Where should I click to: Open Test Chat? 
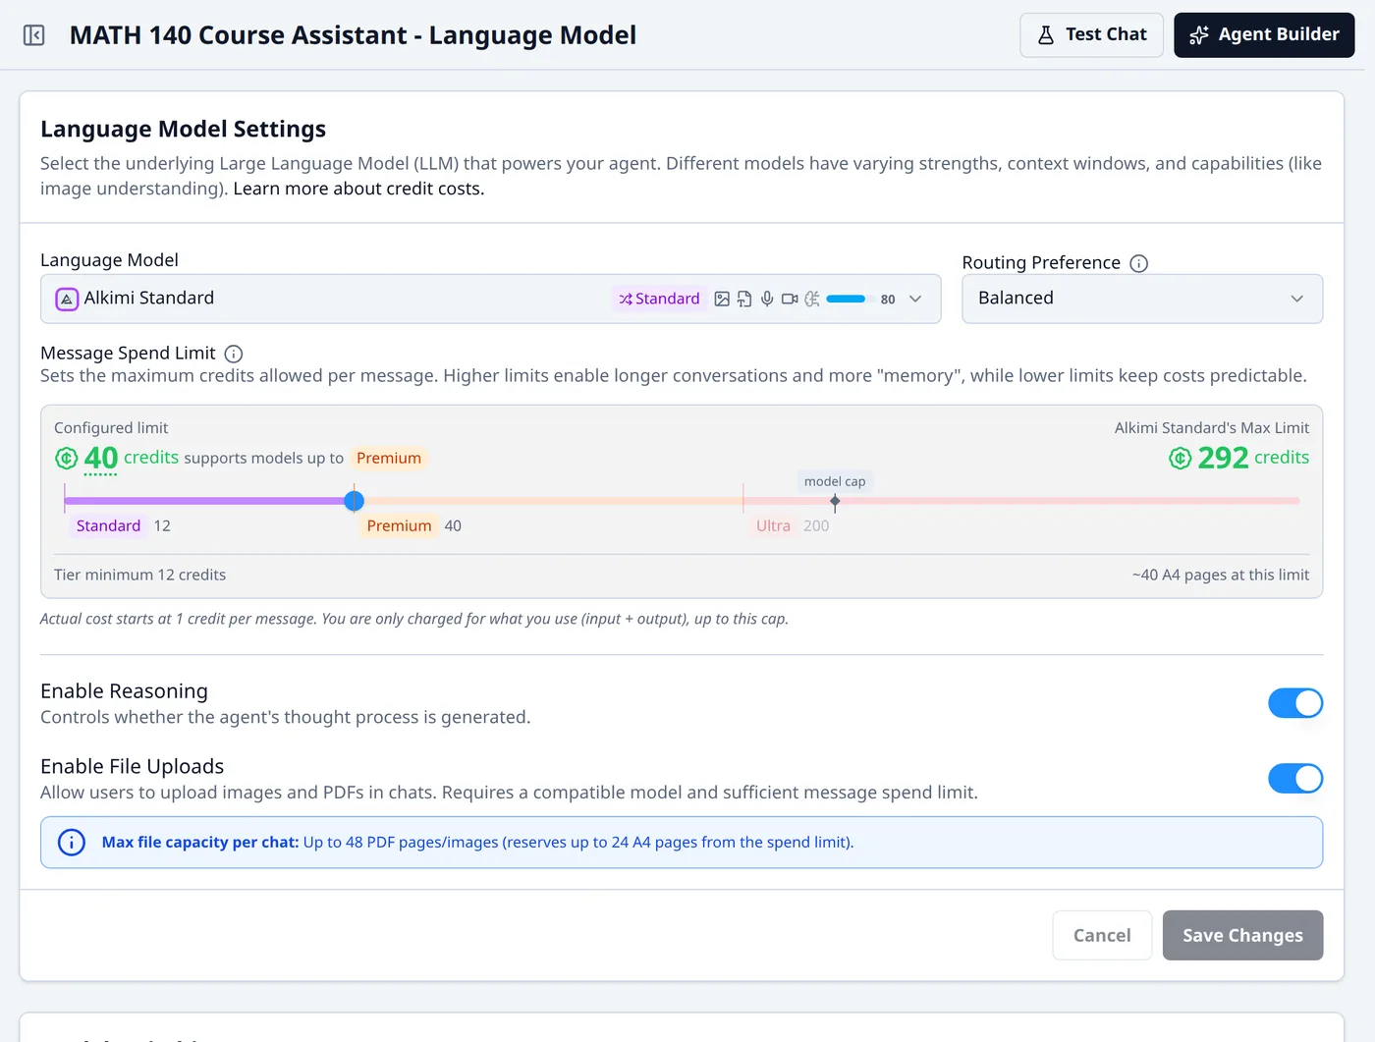1091,35
